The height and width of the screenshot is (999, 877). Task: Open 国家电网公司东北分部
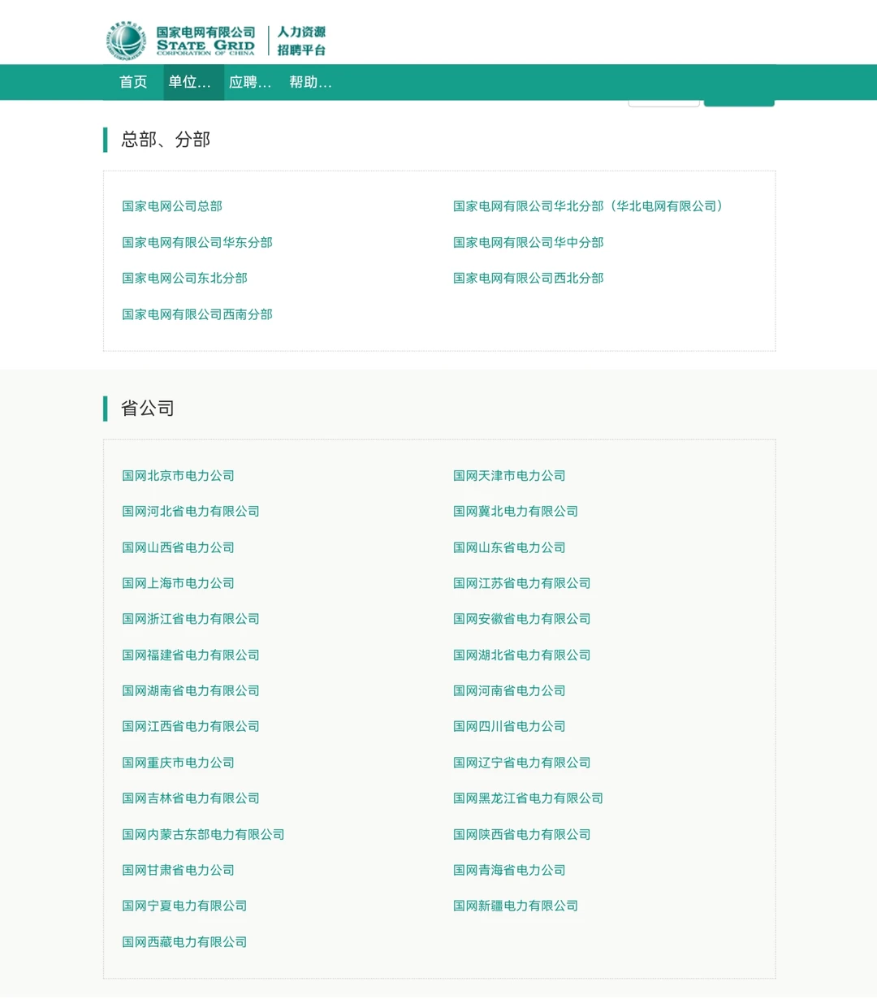pos(184,278)
